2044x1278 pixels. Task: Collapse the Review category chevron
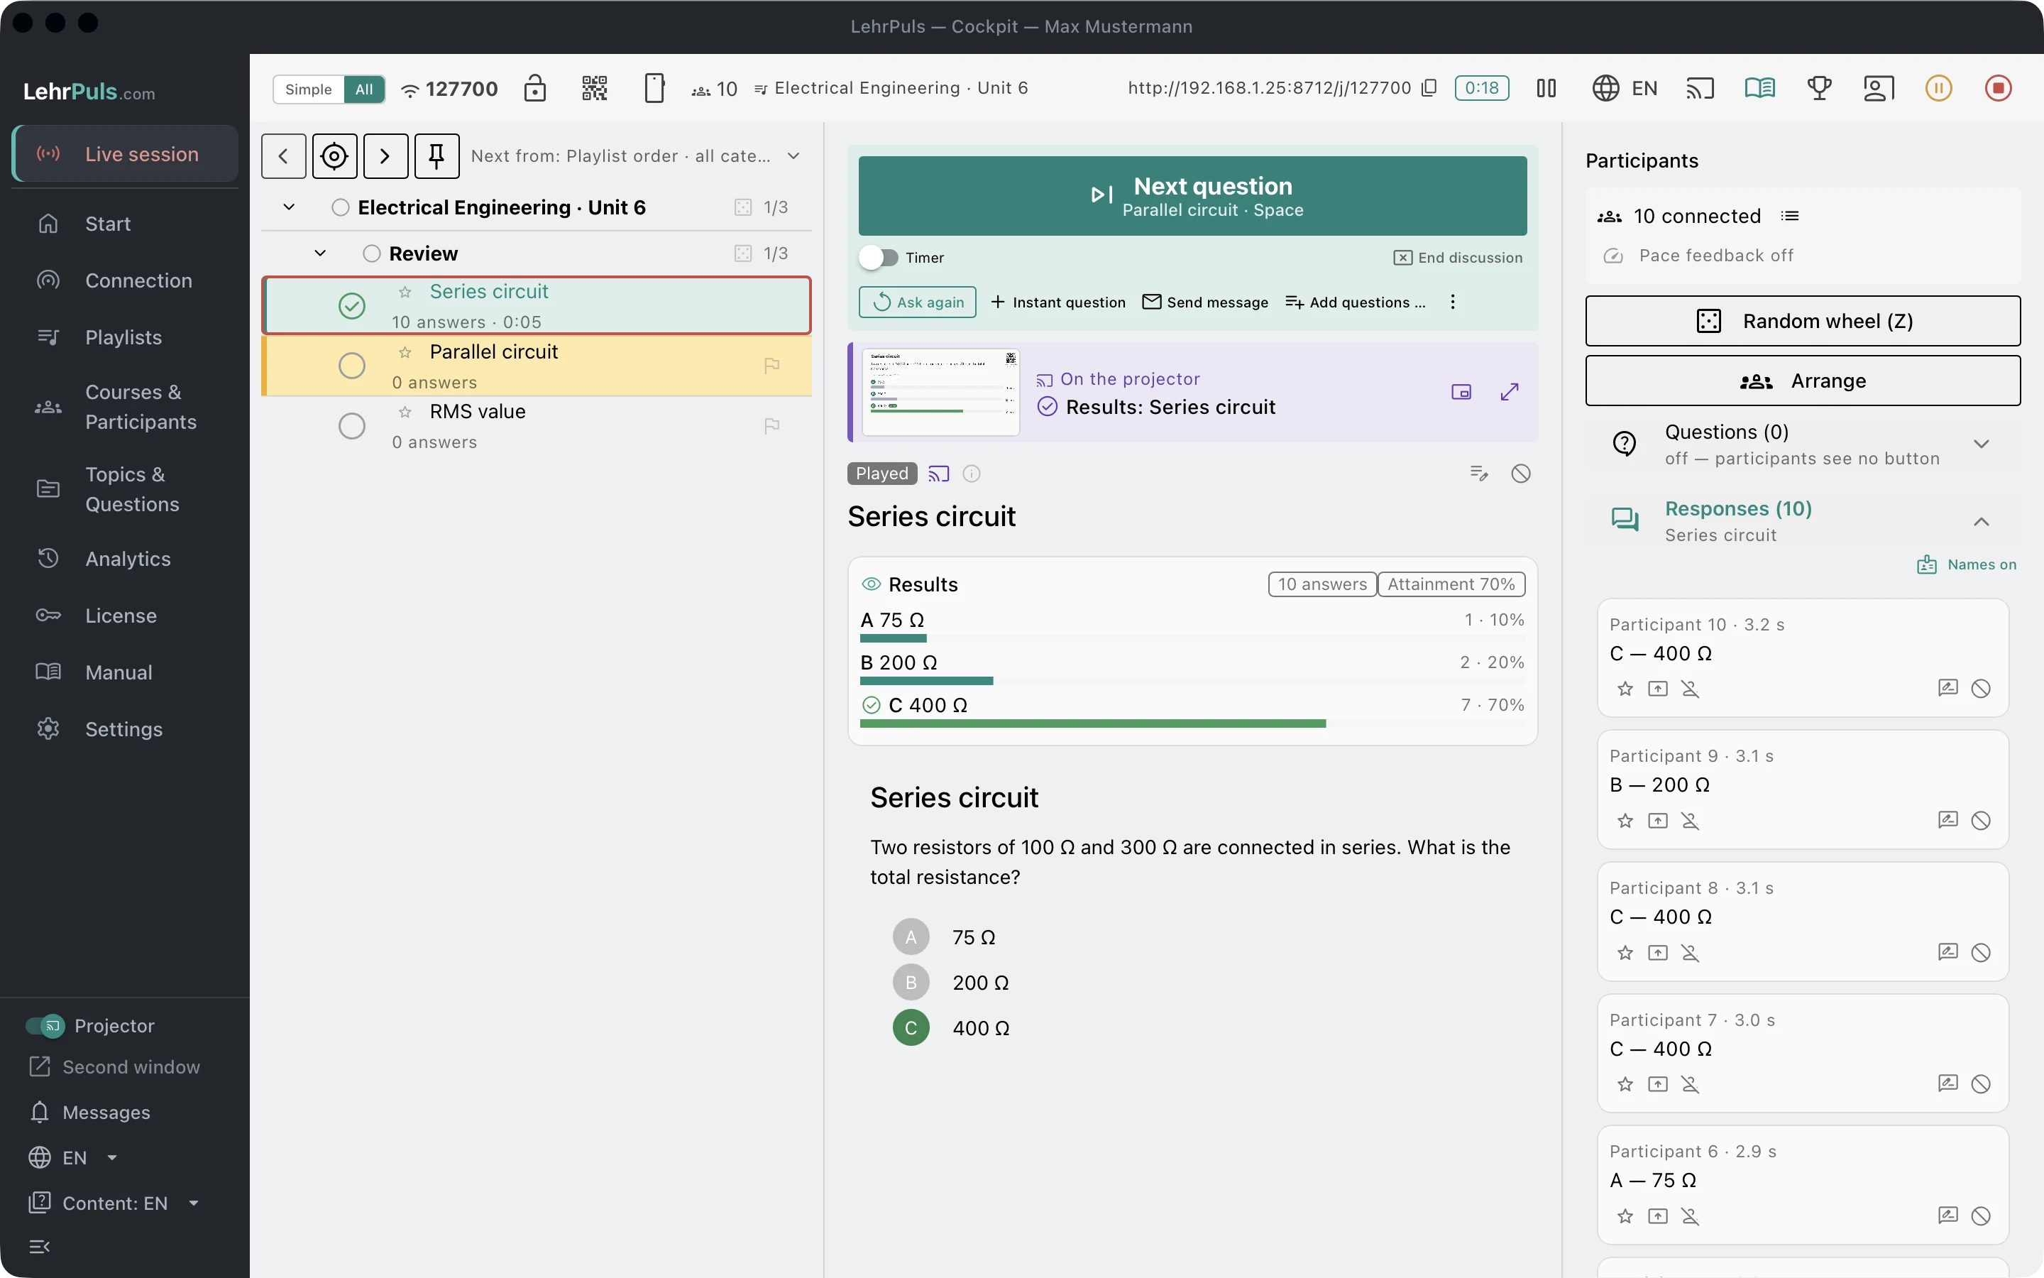(x=320, y=253)
